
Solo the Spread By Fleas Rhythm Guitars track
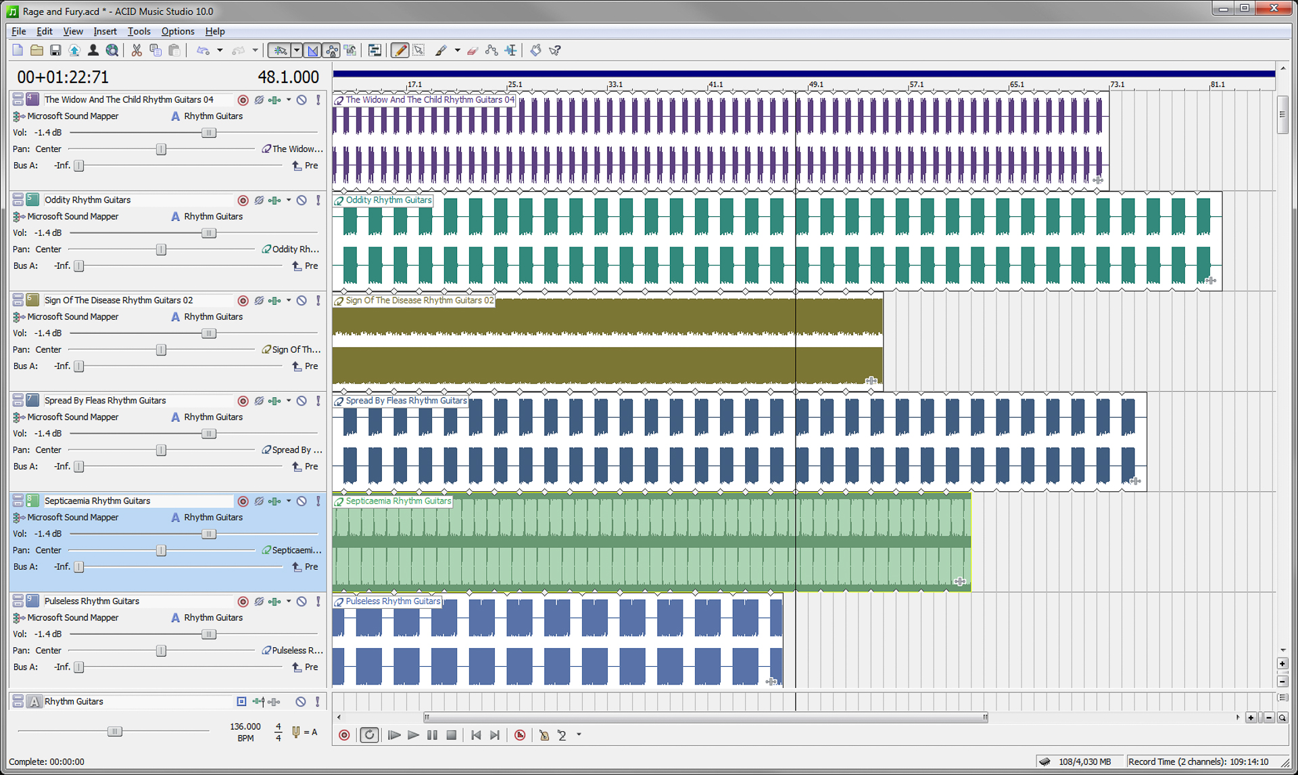click(318, 400)
